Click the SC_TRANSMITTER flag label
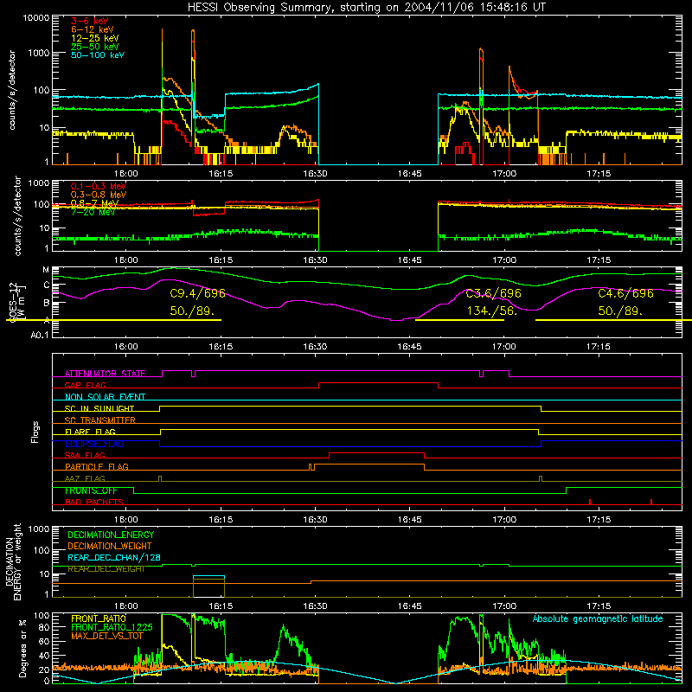The height and width of the screenshot is (692, 692). point(99,420)
